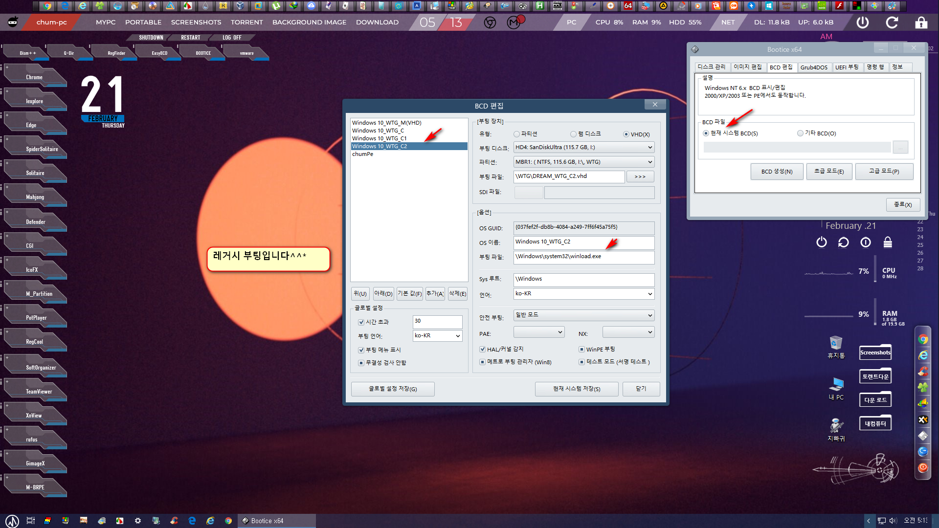939x528 pixels.
Task: Open Chrome icon in Windows taskbar
Action: pyautogui.click(x=228, y=521)
